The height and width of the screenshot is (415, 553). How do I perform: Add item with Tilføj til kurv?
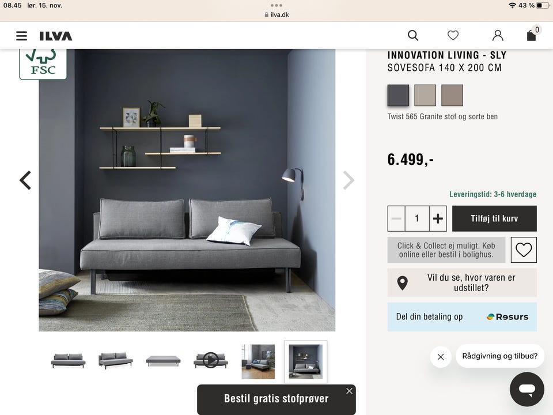tap(494, 218)
